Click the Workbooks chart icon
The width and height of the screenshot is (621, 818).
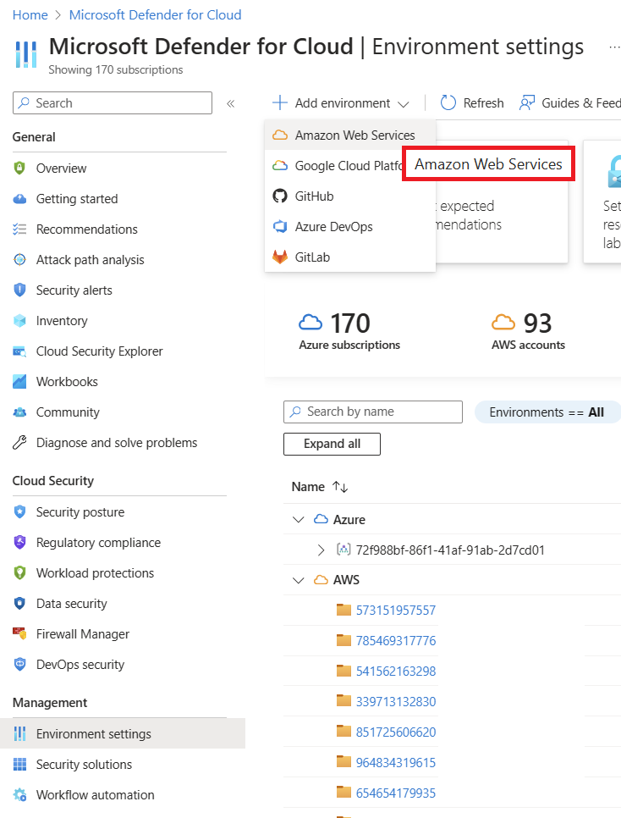click(x=19, y=381)
